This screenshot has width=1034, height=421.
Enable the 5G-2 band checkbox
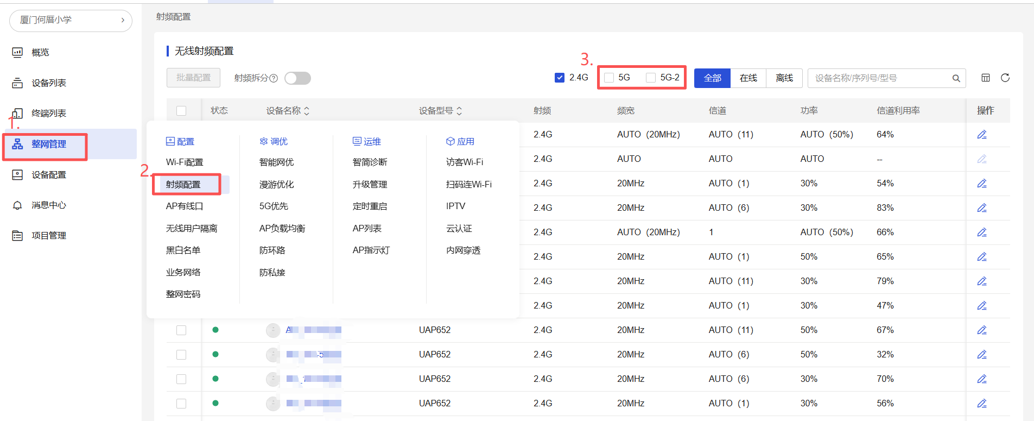(650, 78)
